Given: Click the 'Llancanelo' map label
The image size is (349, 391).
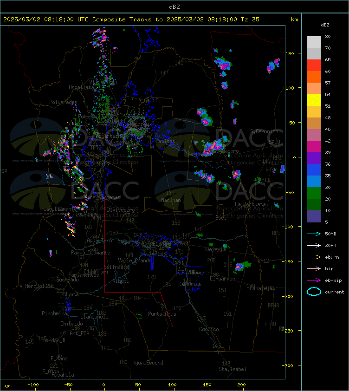Looking at the screenshot, I should coord(94,317).
